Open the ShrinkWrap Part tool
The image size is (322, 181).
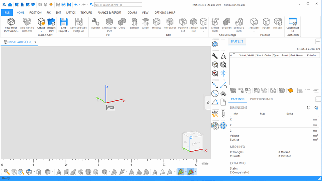tap(109, 25)
